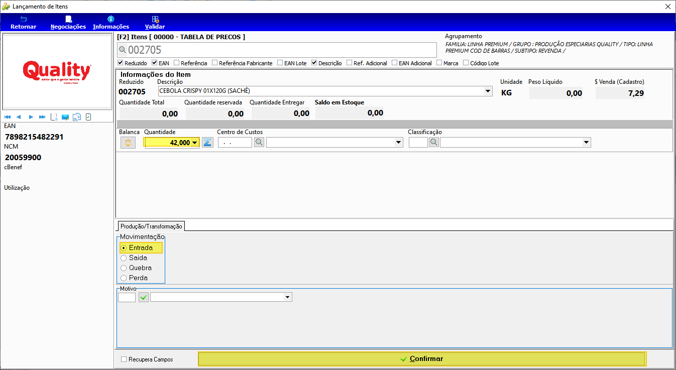The height and width of the screenshot is (370, 676).
Task: Click the document refresh icon
Action: 54,117
